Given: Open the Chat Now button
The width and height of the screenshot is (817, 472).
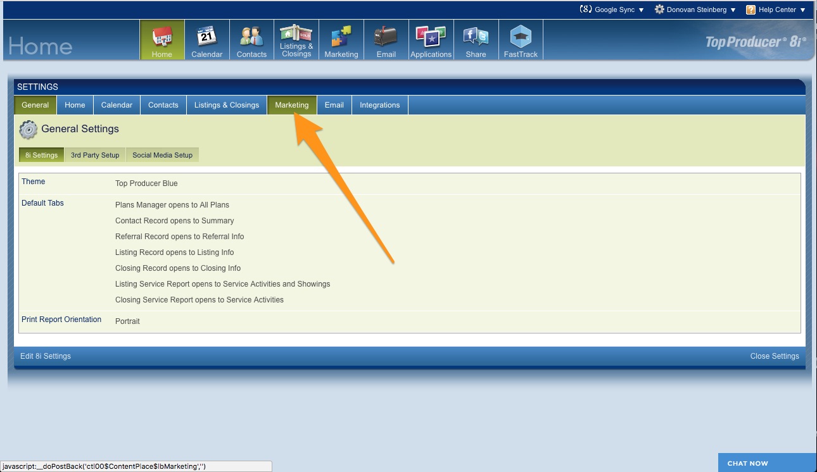Looking at the screenshot, I should [x=768, y=463].
